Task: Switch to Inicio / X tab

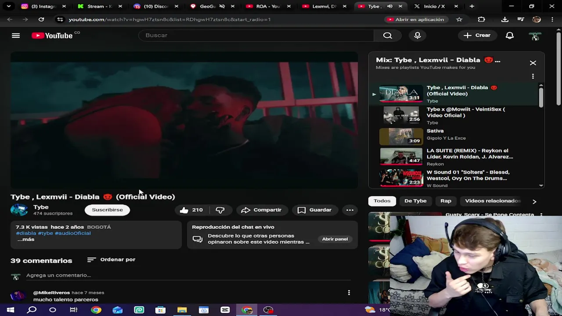Action: pyautogui.click(x=435, y=6)
